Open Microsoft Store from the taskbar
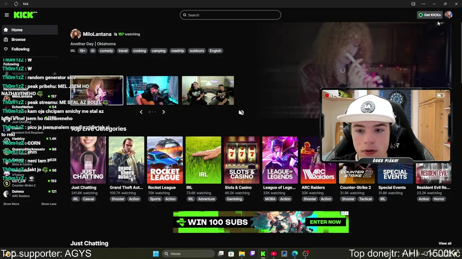The width and height of the screenshot is (462, 259). (x=231, y=254)
